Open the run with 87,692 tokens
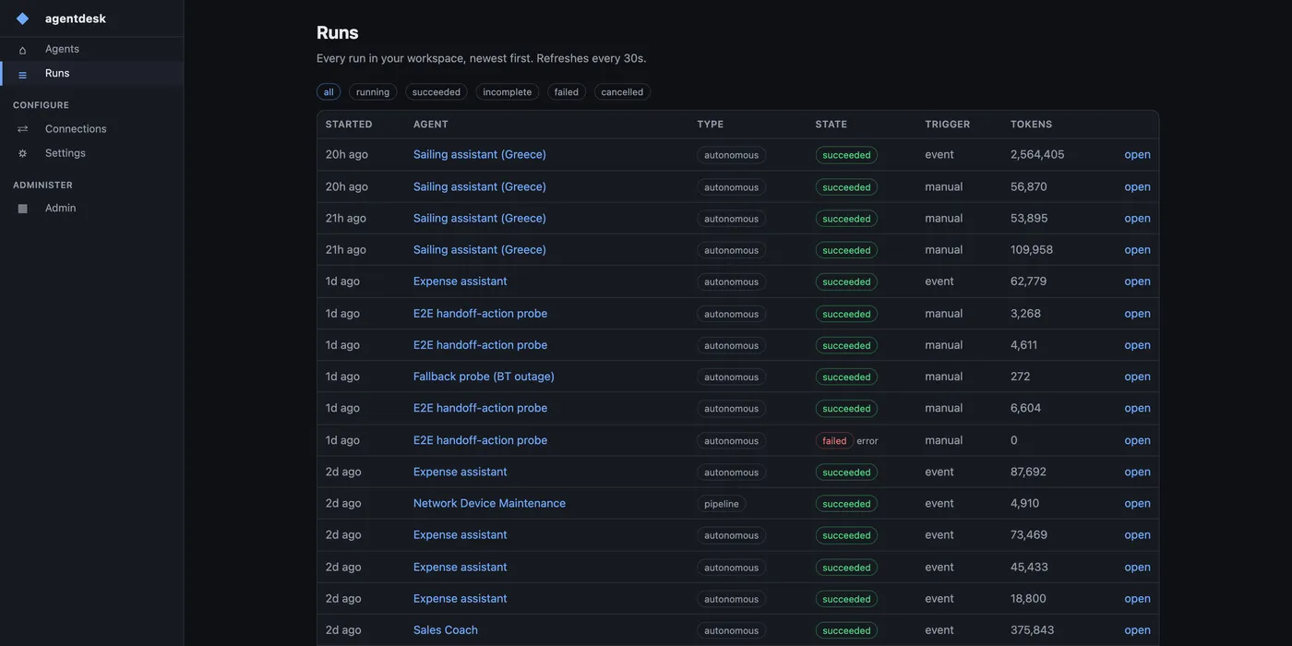The height and width of the screenshot is (646, 1292). [1137, 472]
